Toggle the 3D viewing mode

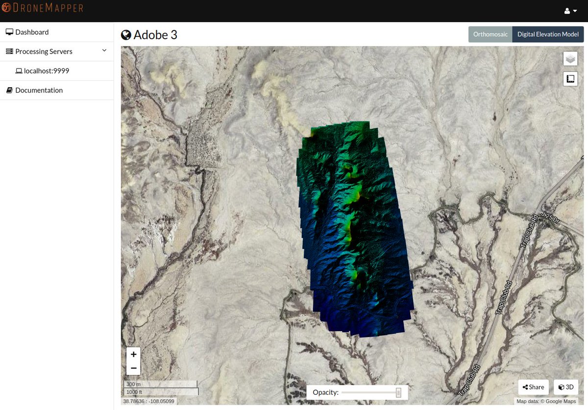coord(565,387)
